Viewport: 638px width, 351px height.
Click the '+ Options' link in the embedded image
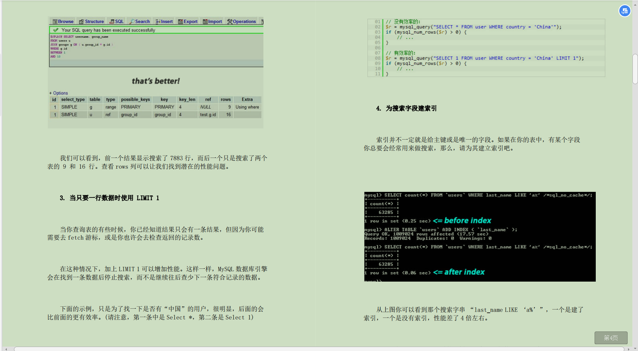point(59,93)
